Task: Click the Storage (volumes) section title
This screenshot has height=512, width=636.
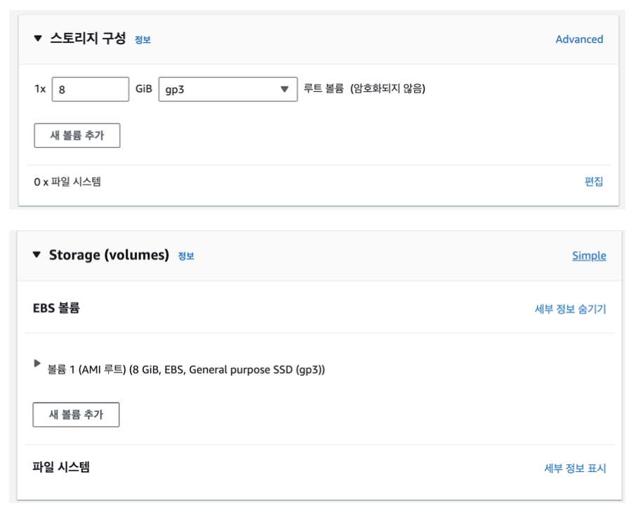Action: [x=109, y=255]
